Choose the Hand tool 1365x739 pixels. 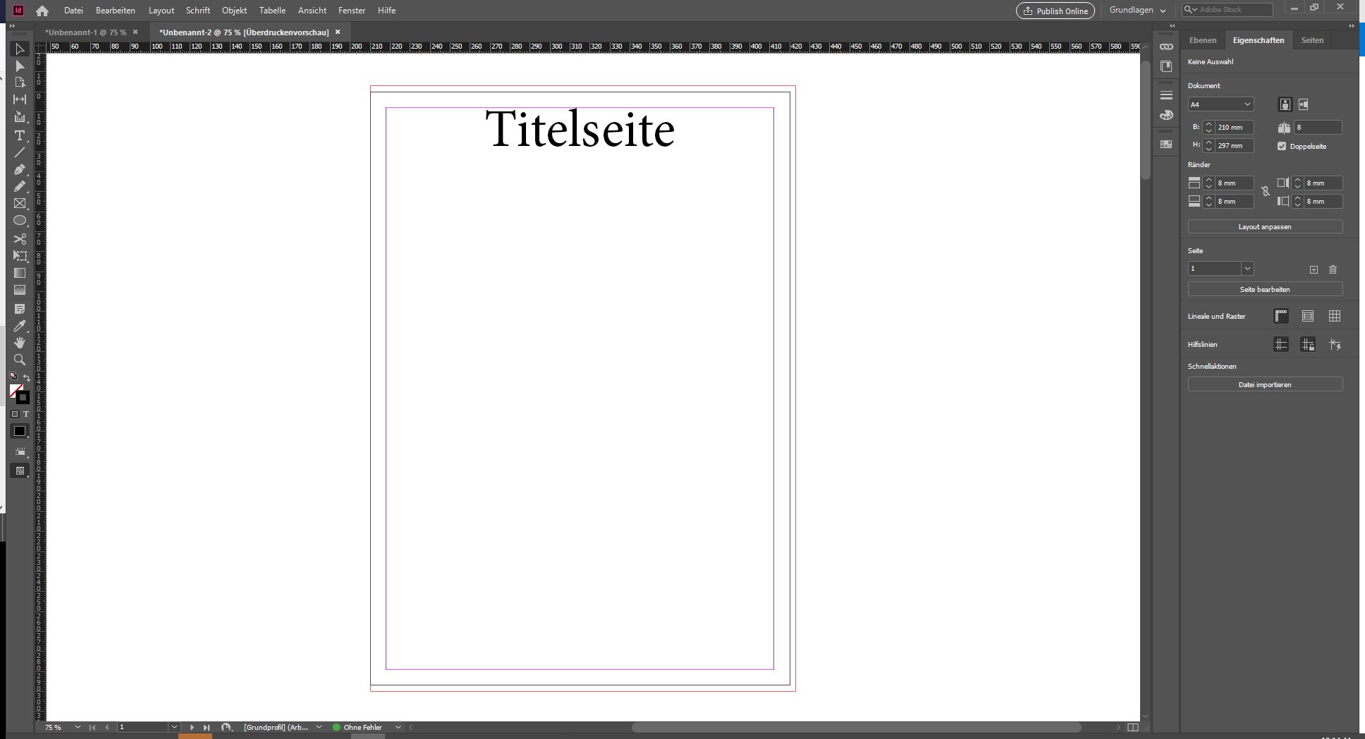[20, 343]
